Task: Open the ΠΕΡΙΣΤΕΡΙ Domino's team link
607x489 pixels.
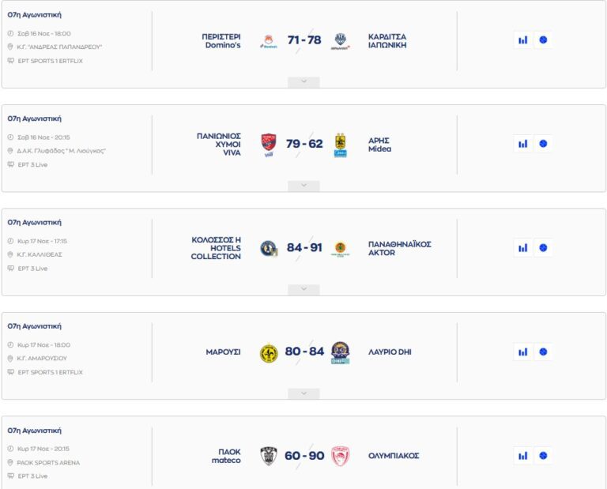Action: tap(222, 40)
